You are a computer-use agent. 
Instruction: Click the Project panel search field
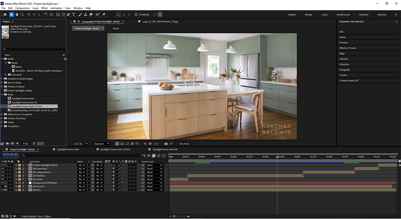click(x=34, y=49)
